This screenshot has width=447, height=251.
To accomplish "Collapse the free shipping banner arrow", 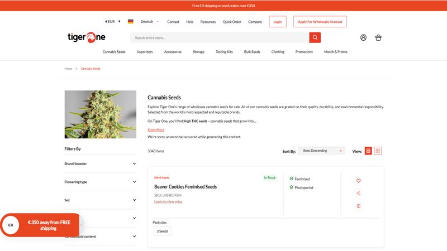I will [x=81, y=225].
